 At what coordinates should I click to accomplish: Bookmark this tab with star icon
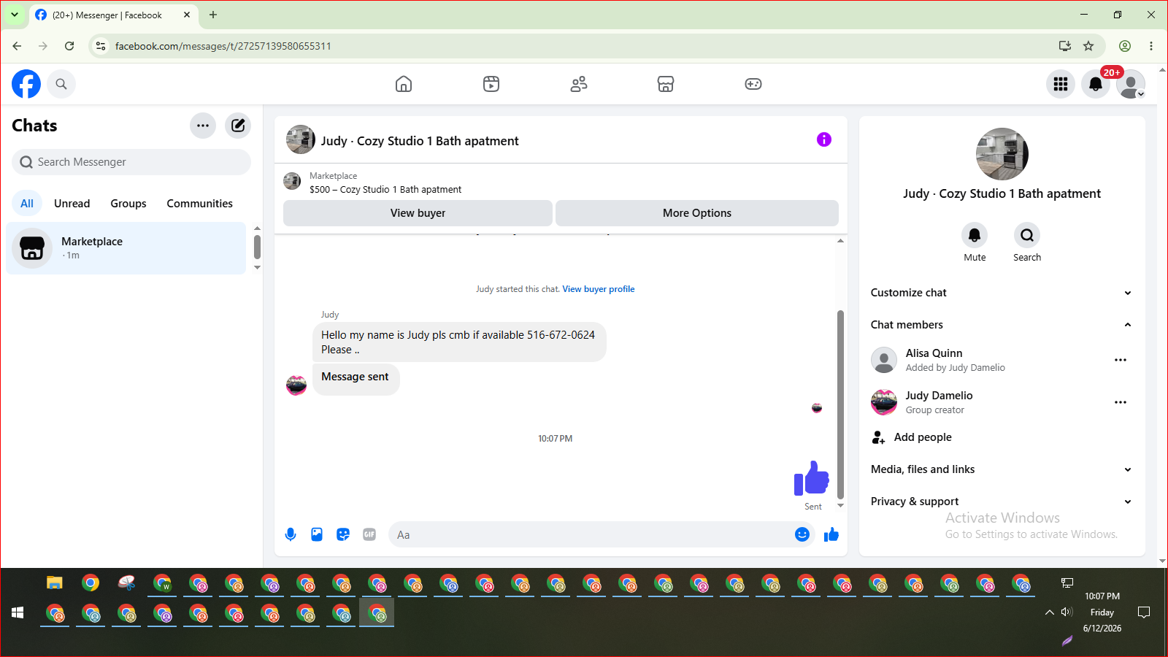tap(1088, 46)
